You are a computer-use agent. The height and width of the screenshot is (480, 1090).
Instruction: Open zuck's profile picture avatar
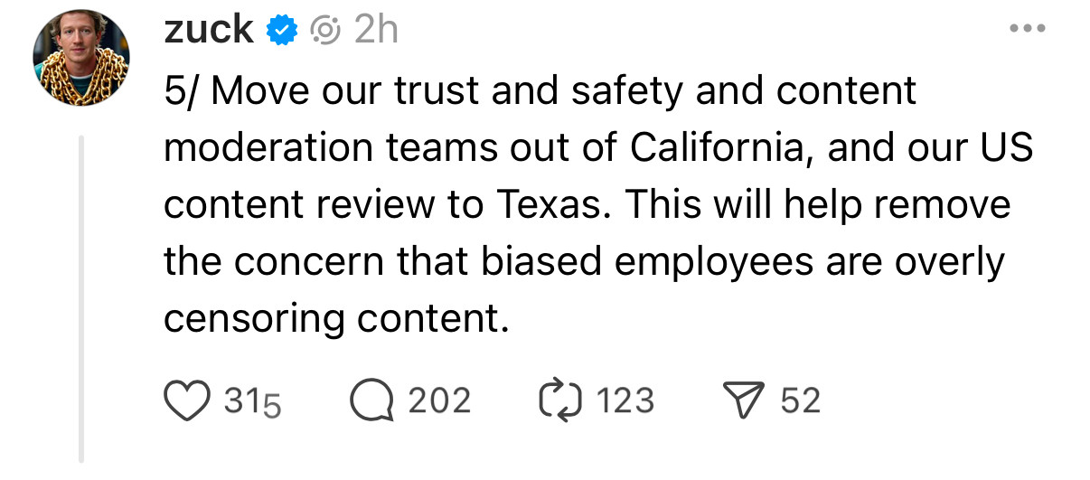81,59
